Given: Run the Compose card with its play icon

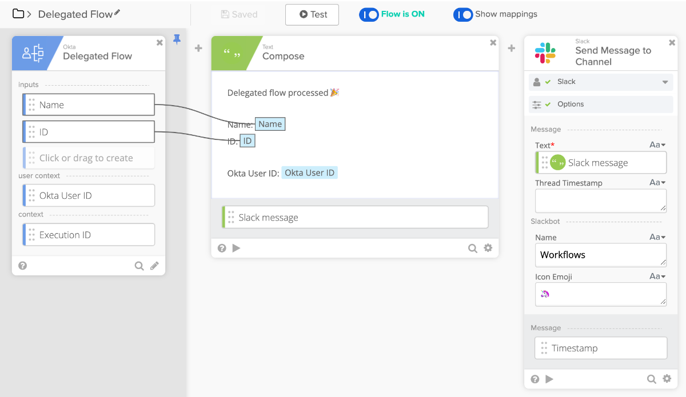Looking at the screenshot, I should (237, 248).
